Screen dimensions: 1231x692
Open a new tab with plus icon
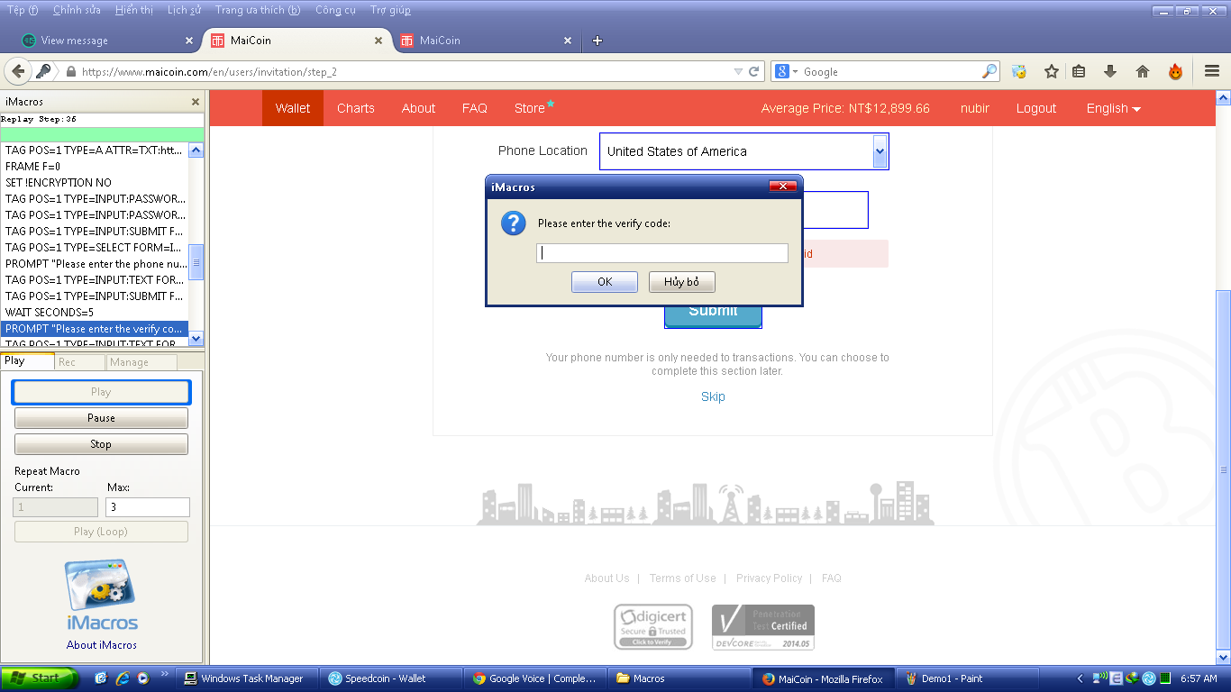click(597, 41)
